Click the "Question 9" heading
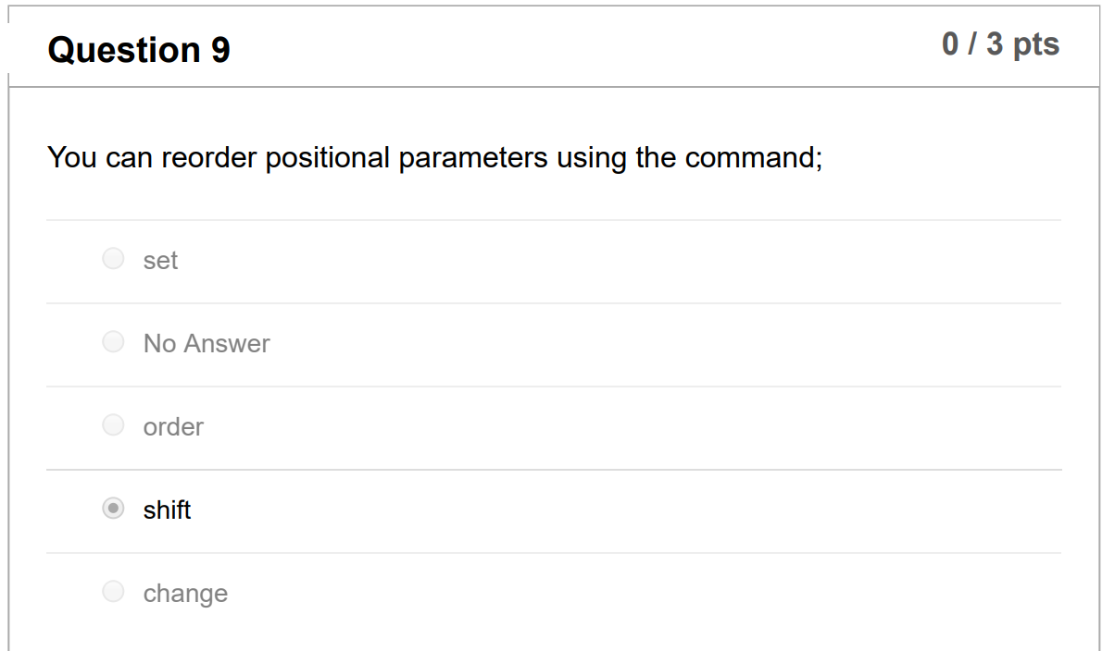 pos(138,50)
